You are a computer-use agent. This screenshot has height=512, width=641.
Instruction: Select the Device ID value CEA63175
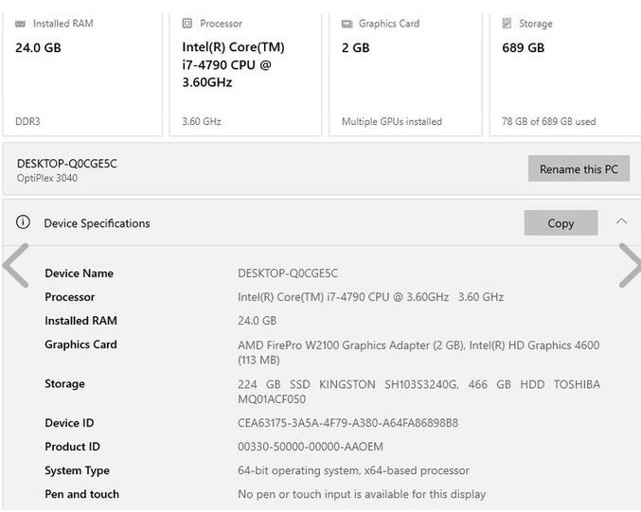click(x=347, y=423)
